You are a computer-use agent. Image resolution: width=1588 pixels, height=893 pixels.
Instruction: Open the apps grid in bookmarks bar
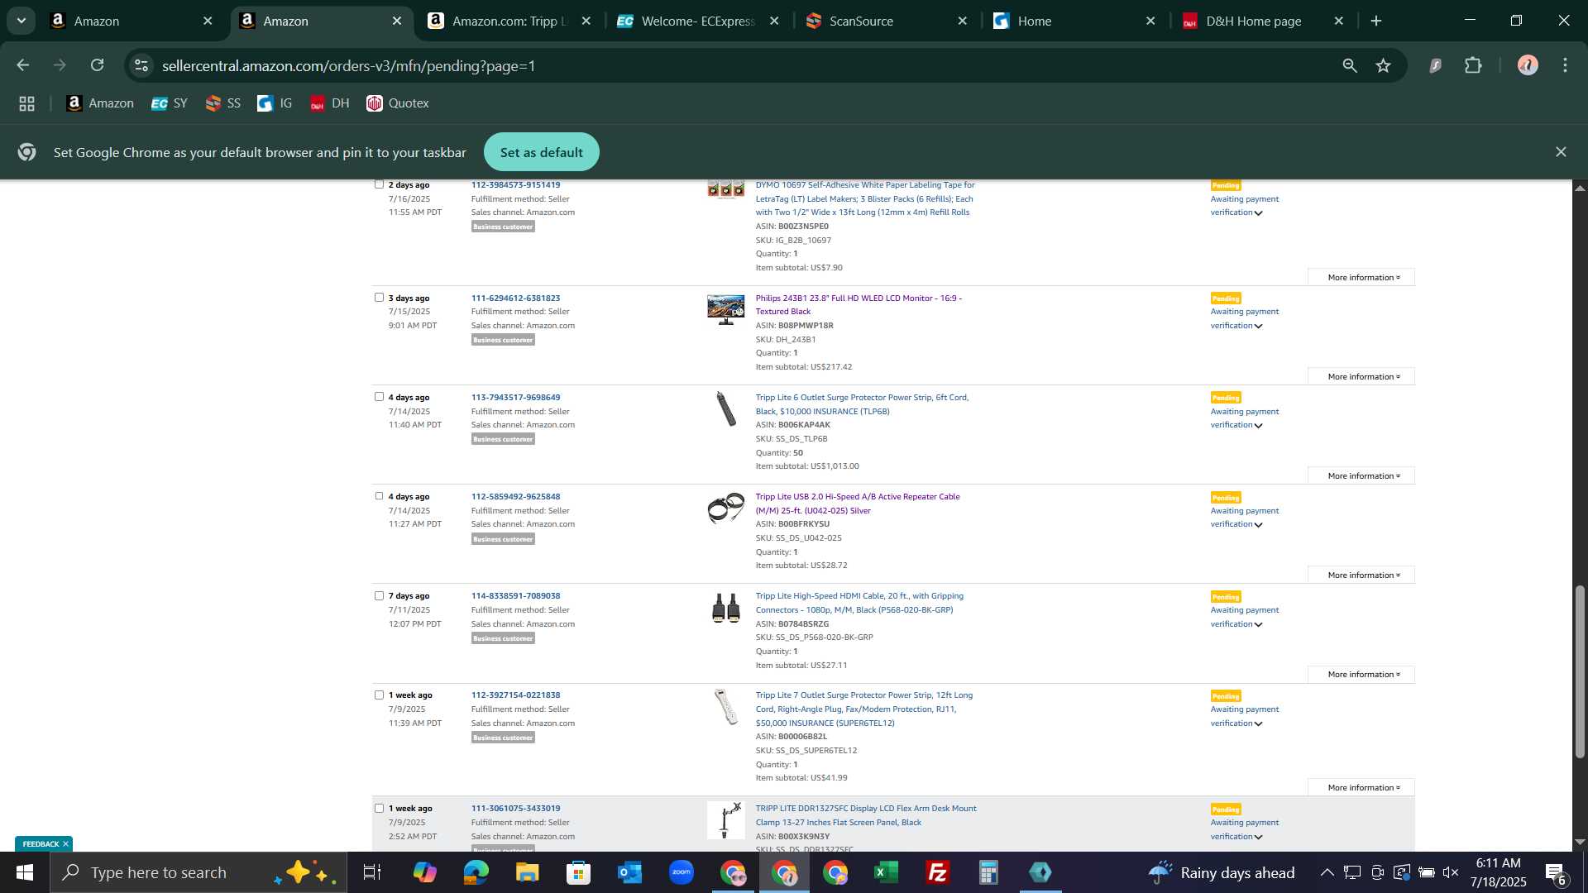[26, 103]
